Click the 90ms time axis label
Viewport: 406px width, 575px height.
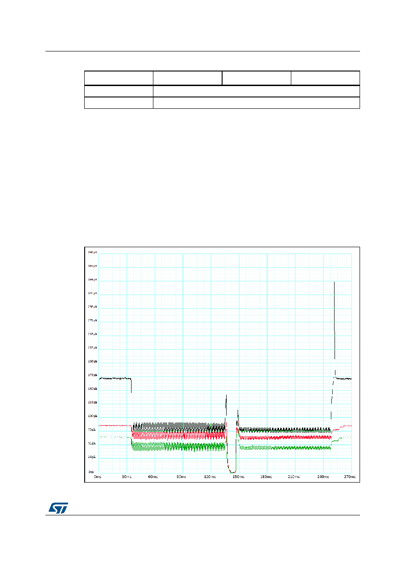coord(181,477)
